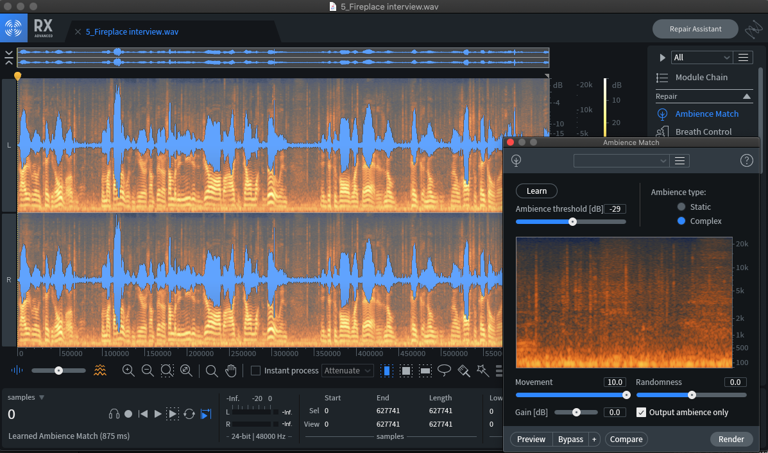Image resolution: width=768 pixels, height=453 pixels.
Task: Click the Learn button
Action: click(x=536, y=191)
